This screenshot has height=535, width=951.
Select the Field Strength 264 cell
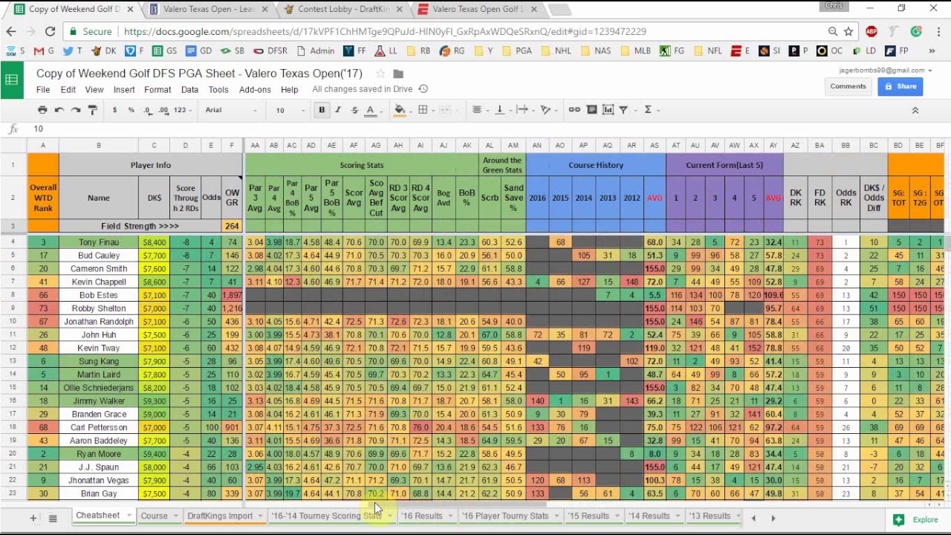click(232, 226)
